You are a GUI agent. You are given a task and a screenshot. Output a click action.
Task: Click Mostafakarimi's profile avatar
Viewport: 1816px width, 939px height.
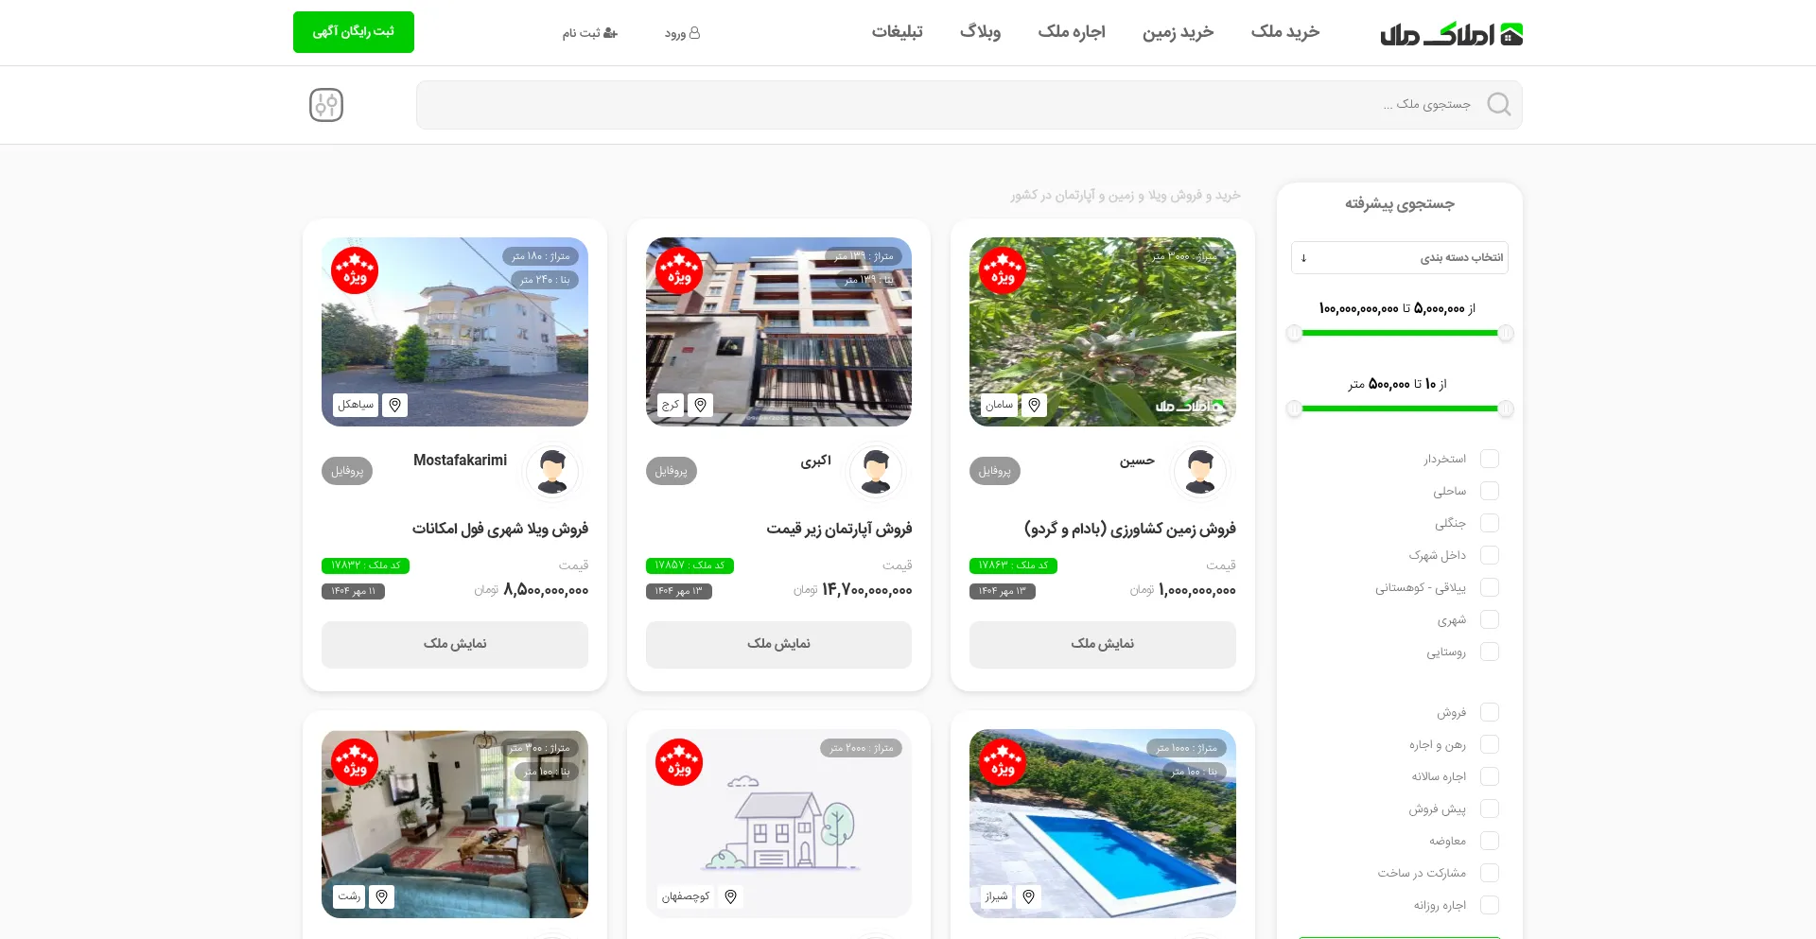tap(552, 471)
